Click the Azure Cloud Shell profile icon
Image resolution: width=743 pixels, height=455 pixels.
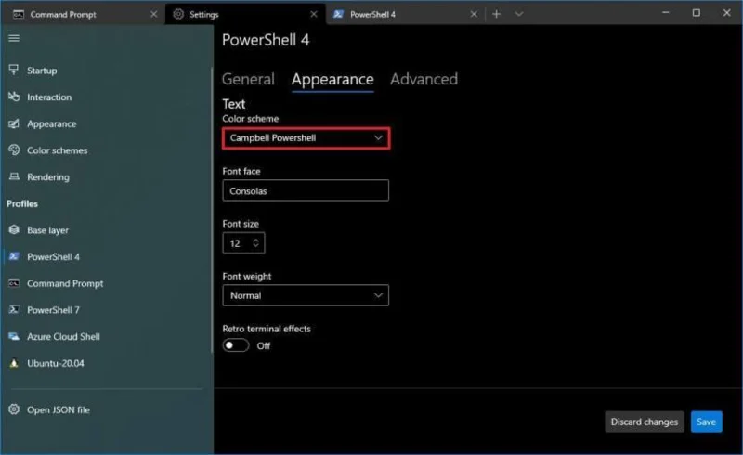tap(14, 336)
